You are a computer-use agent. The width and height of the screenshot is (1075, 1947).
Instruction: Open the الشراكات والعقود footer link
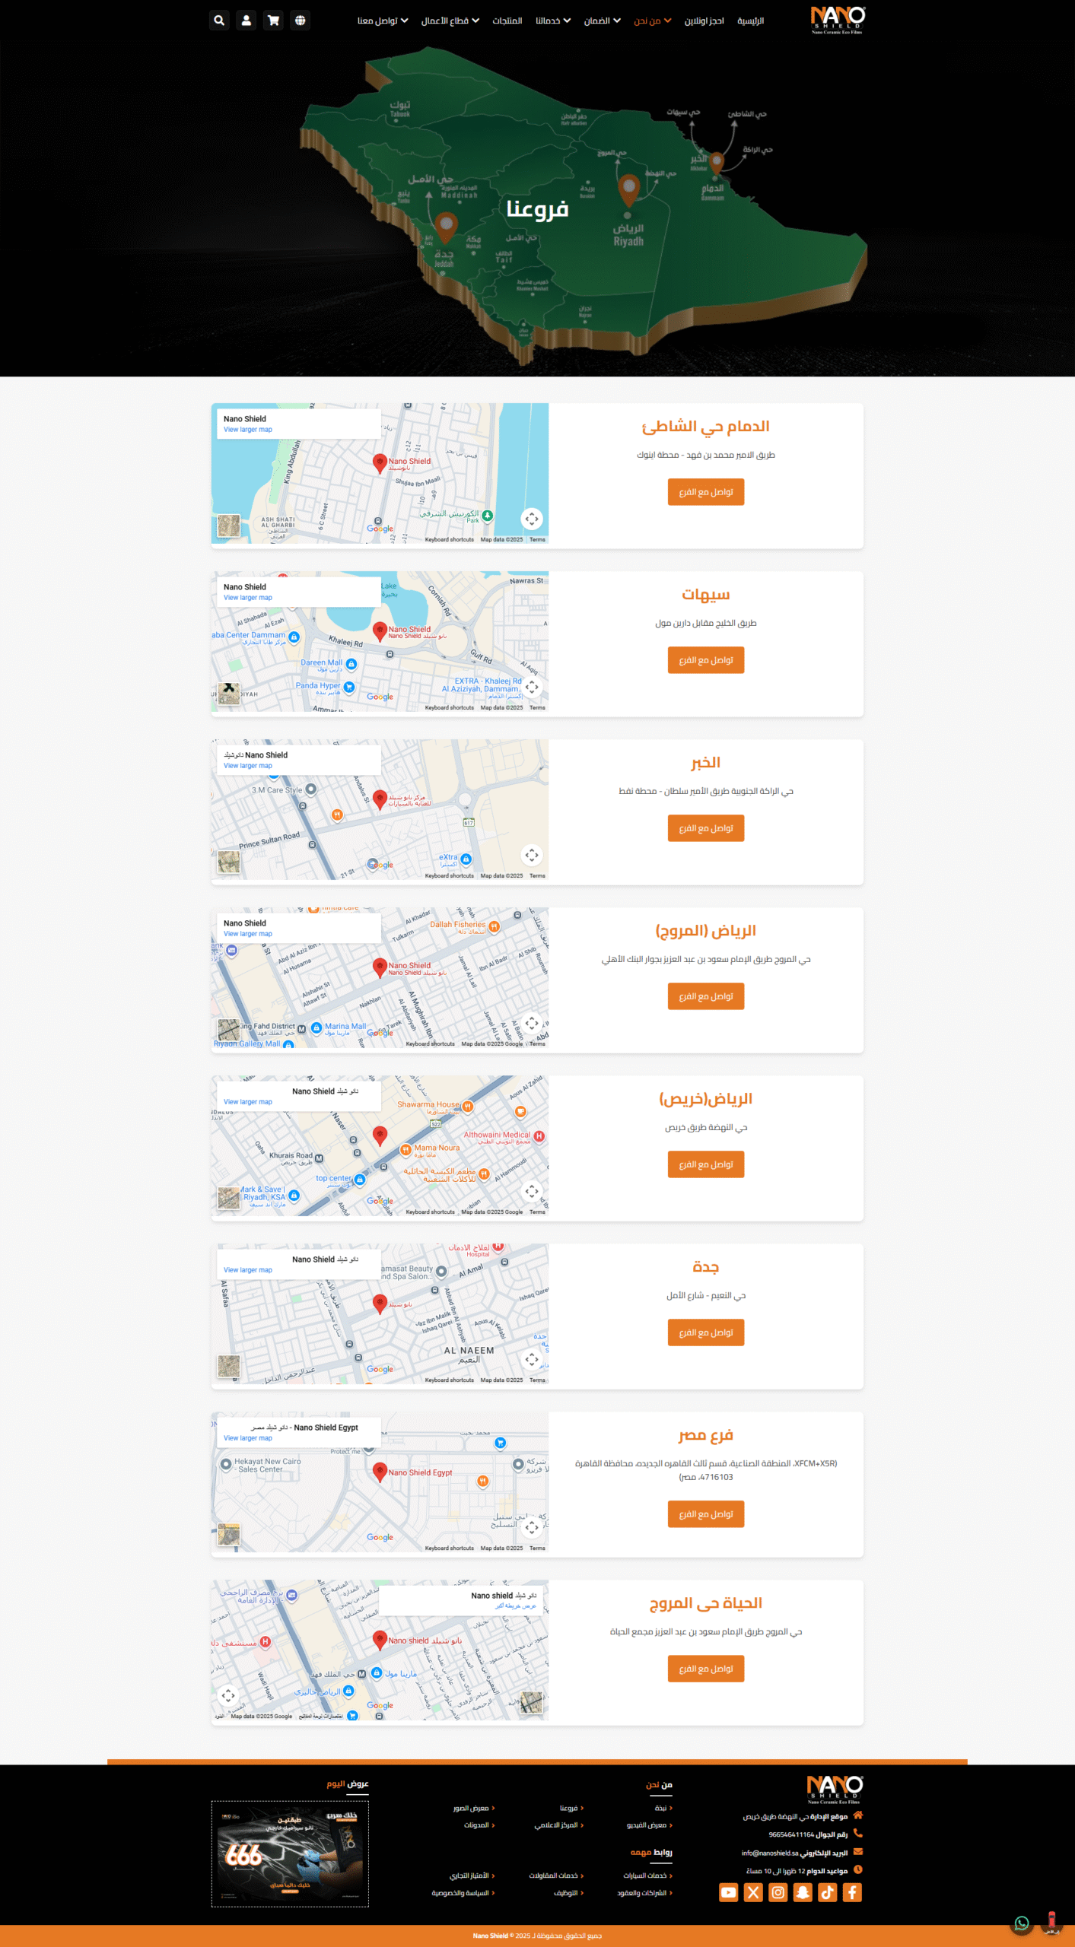645,1893
